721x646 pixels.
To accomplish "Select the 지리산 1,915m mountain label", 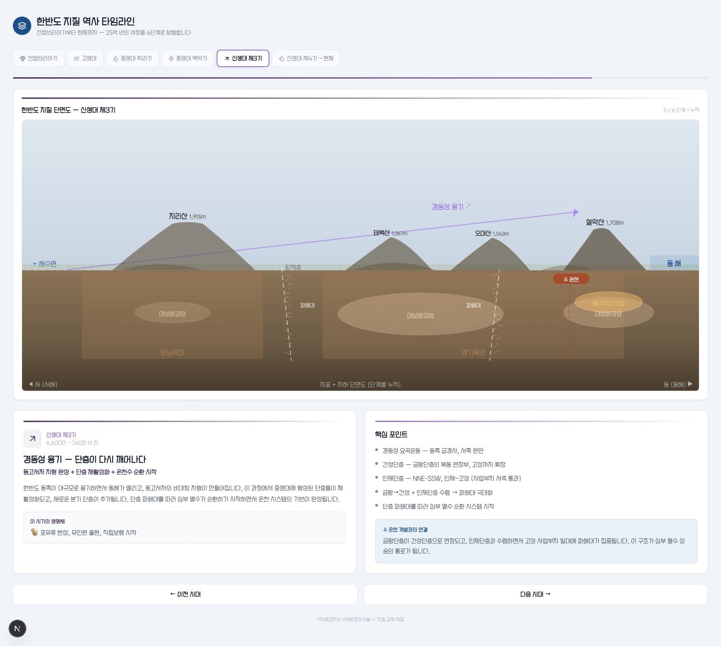I will [187, 216].
